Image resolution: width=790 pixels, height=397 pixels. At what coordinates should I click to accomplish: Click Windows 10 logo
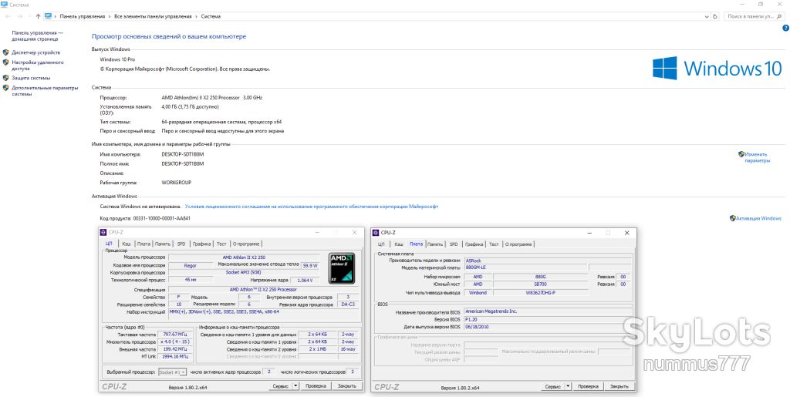click(x=717, y=68)
